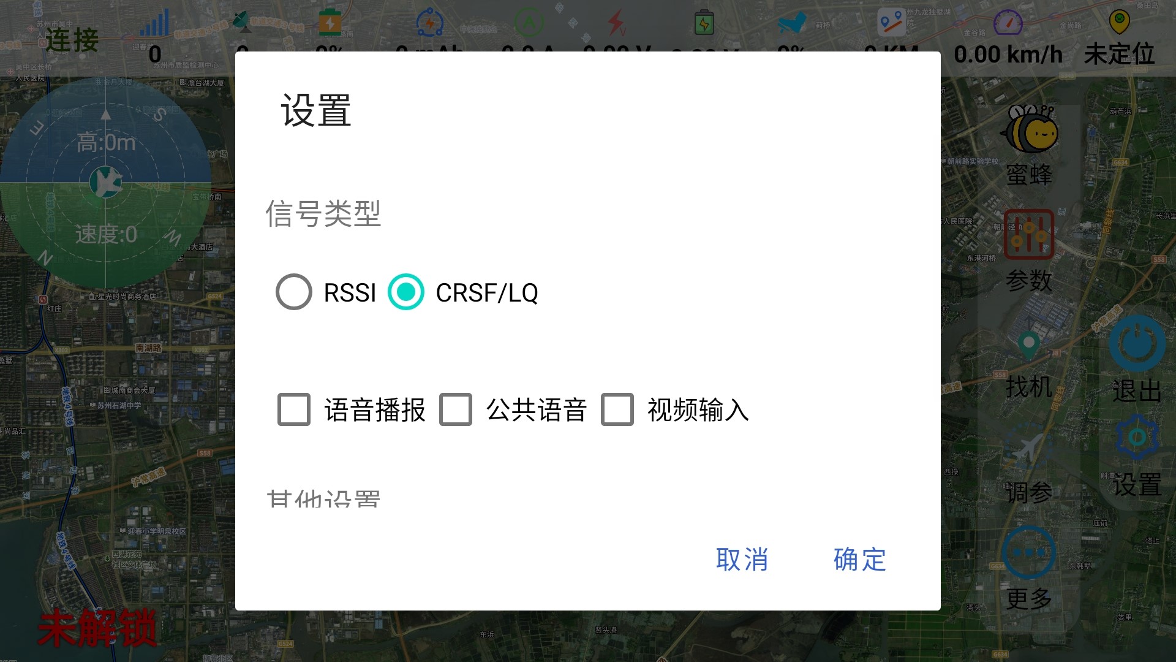Tap the 连接 connect label
The image size is (1176, 662).
click(x=72, y=40)
